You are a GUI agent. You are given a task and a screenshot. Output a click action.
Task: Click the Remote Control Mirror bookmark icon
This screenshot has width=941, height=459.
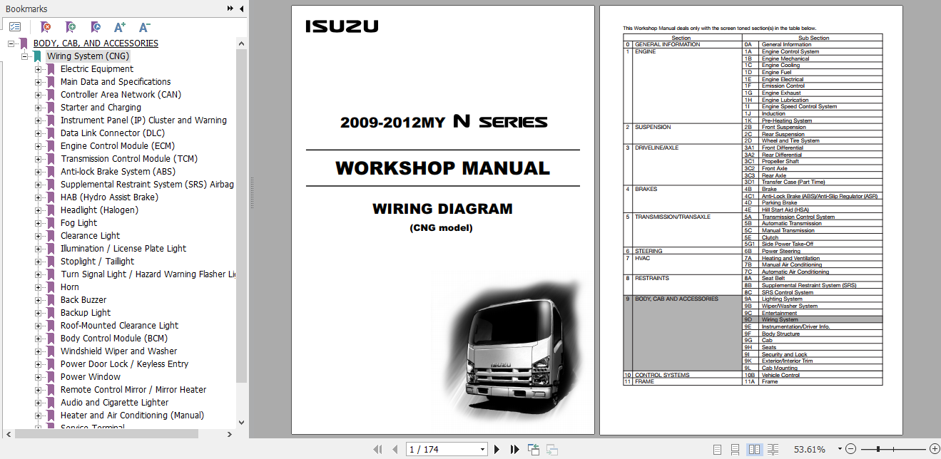51,390
